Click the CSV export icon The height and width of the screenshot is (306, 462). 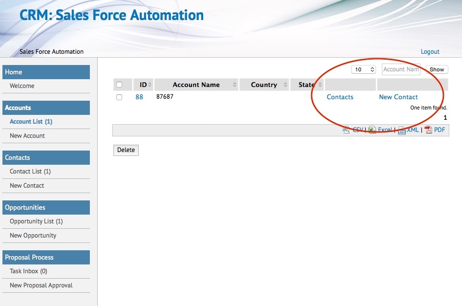346,130
